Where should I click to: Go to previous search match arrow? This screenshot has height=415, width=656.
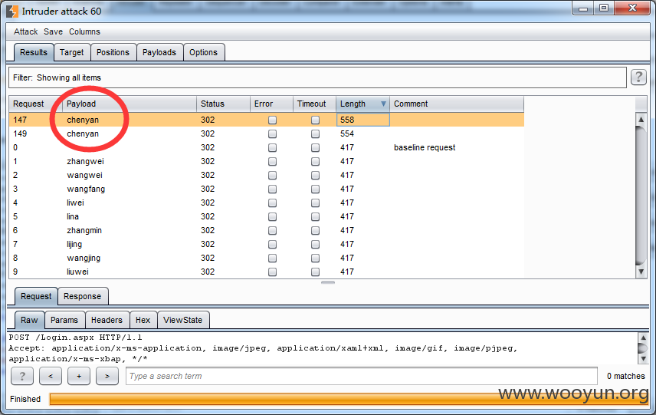tap(51, 376)
